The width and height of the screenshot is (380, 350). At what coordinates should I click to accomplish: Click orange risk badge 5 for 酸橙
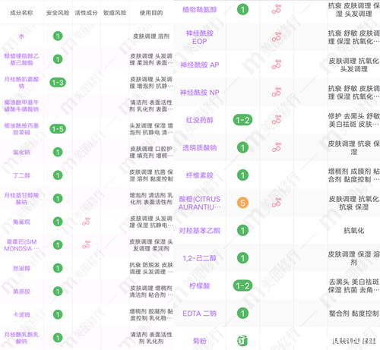point(242,203)
